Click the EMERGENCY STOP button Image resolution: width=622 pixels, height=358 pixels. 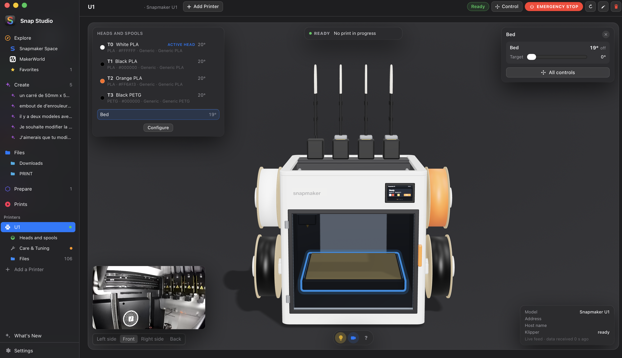tap(554, 7)
